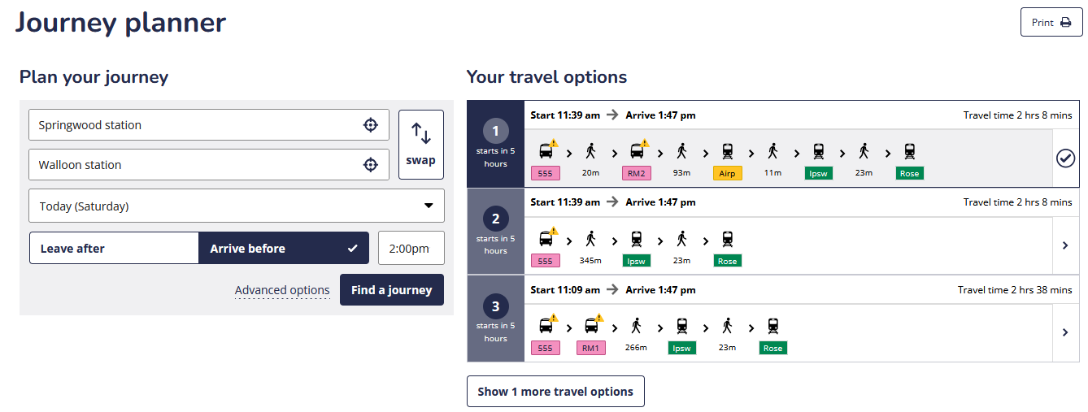Click the Rose train icon in option 2
Screen dimensions: 1088x412
(x=727, y=239)
